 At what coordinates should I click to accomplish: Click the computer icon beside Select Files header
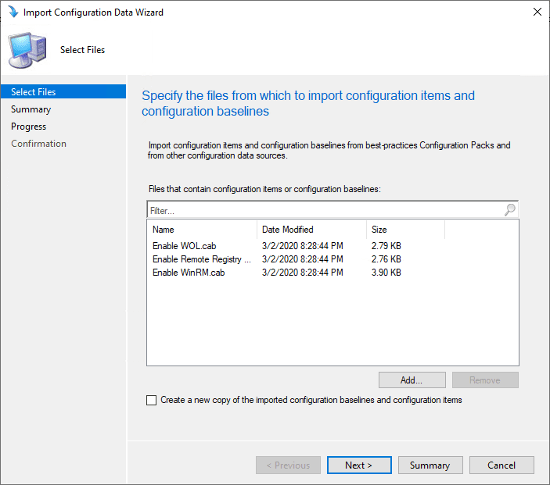[x=27, y=50]
